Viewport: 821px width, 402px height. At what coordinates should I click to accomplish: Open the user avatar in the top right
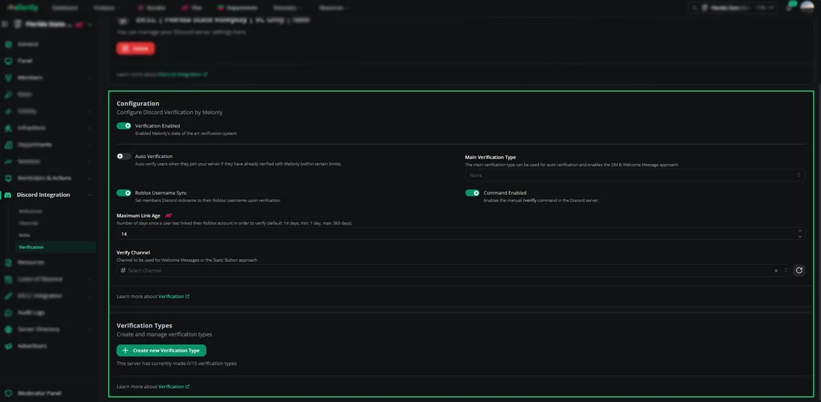coord(807,8)
